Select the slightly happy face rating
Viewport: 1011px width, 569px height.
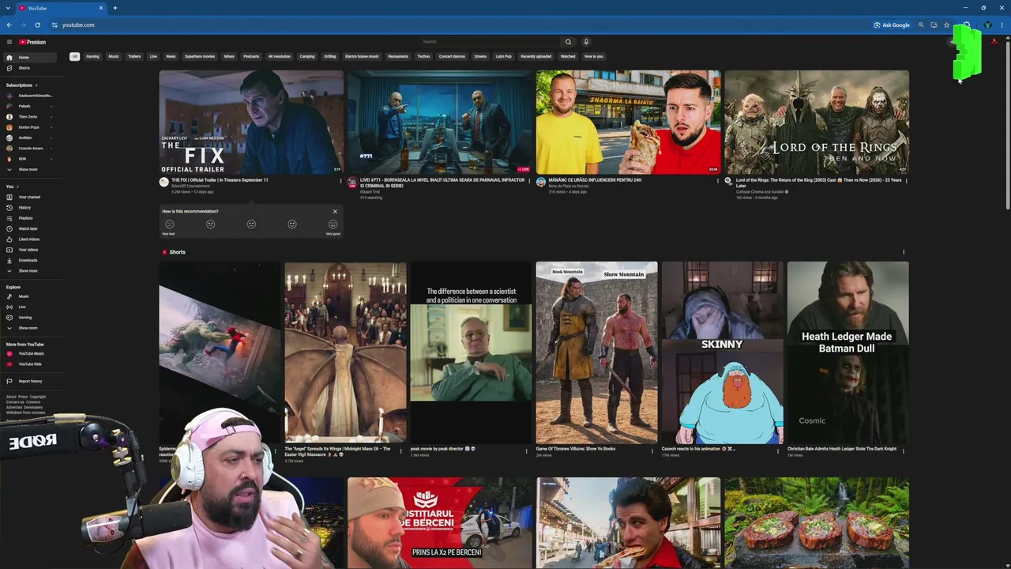coord(292,224)
